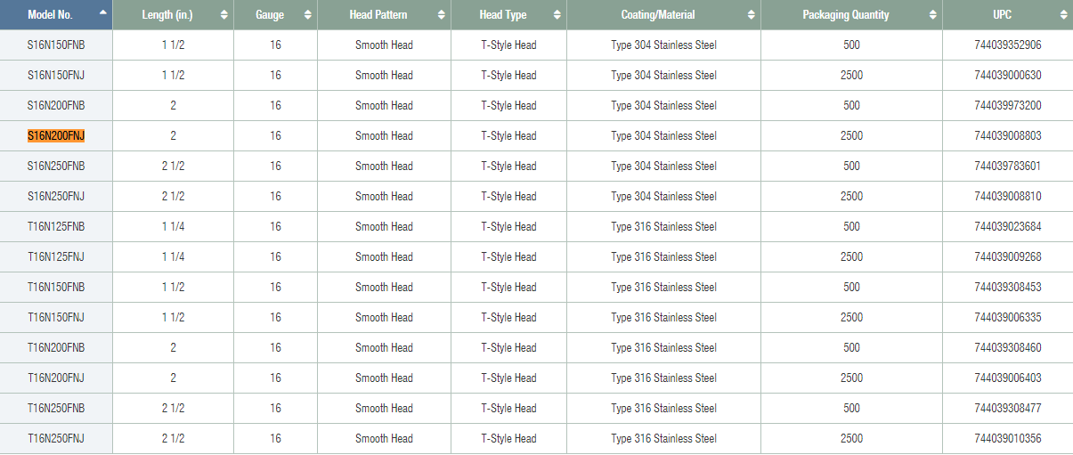
Task: Select model T16N200FNB cell
Action: click(56, 348)
